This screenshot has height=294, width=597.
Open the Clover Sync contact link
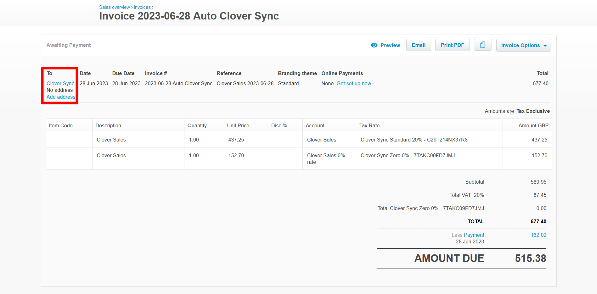(60, 83)
